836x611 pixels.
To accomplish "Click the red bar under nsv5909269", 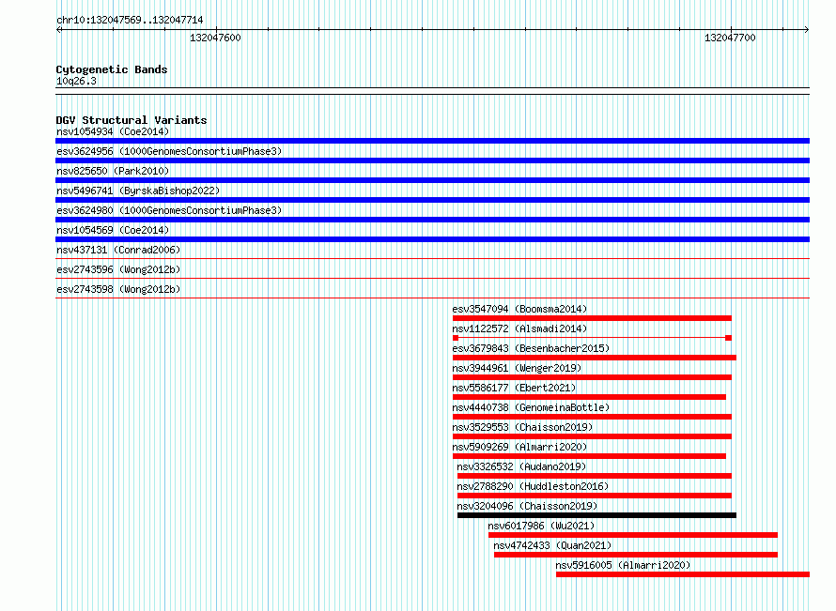I will click(x=589, y=456).
